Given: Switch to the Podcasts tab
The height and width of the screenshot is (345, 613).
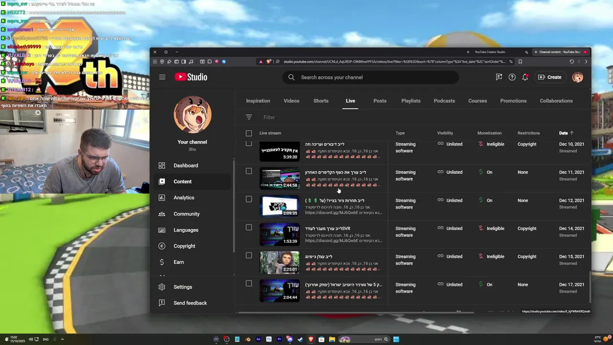Looking at the screenshot, I should point(444,101).
